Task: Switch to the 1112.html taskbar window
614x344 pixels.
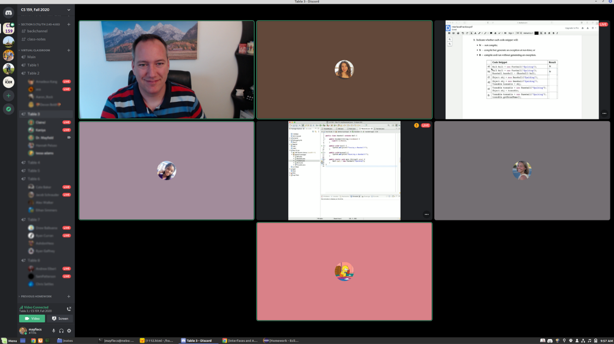Action: (158, 341)
